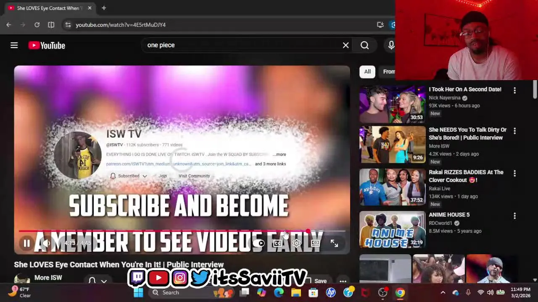Viewport: 538px width, 302px height.
Task: Pause the video with the player button
Action: point(26,243)
